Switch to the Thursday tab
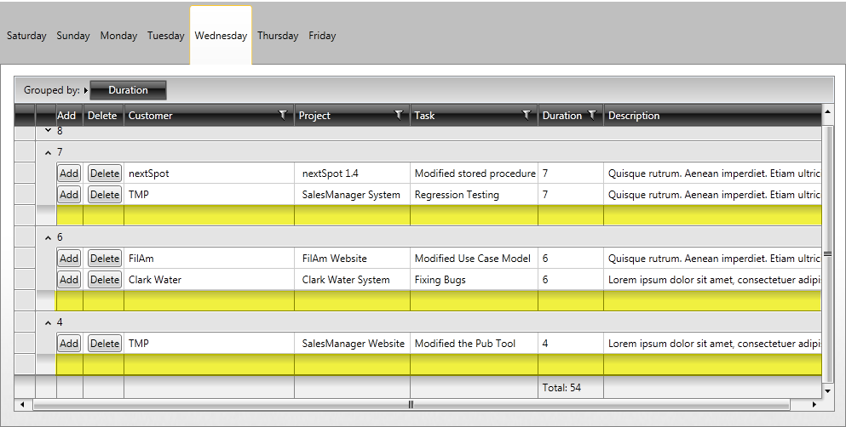Image resolution: width=846 pixels, height=427 pixels. 278,36
